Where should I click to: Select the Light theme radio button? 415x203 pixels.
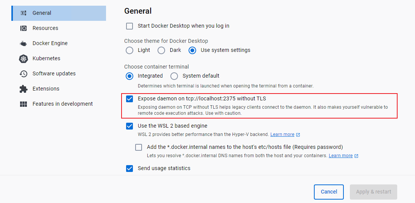click(x=129, y=50)
